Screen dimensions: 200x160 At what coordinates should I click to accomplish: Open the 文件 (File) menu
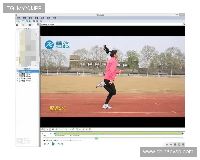click(x=19, y=18)
